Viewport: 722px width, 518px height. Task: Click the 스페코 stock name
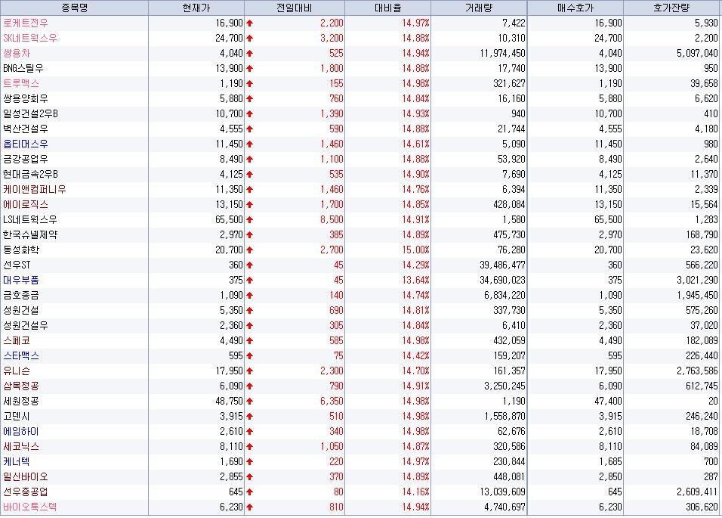(x=17, y=341)
